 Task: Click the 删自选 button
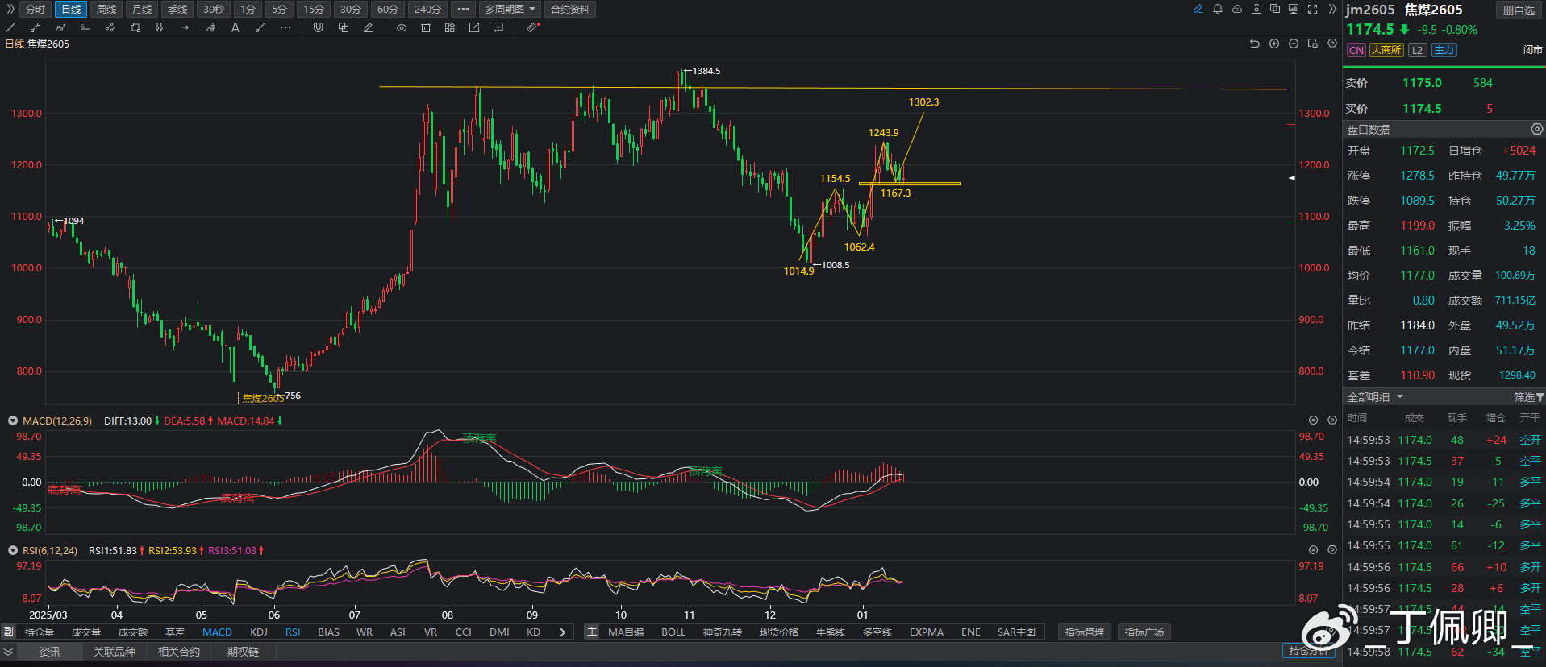point(1519,10)
